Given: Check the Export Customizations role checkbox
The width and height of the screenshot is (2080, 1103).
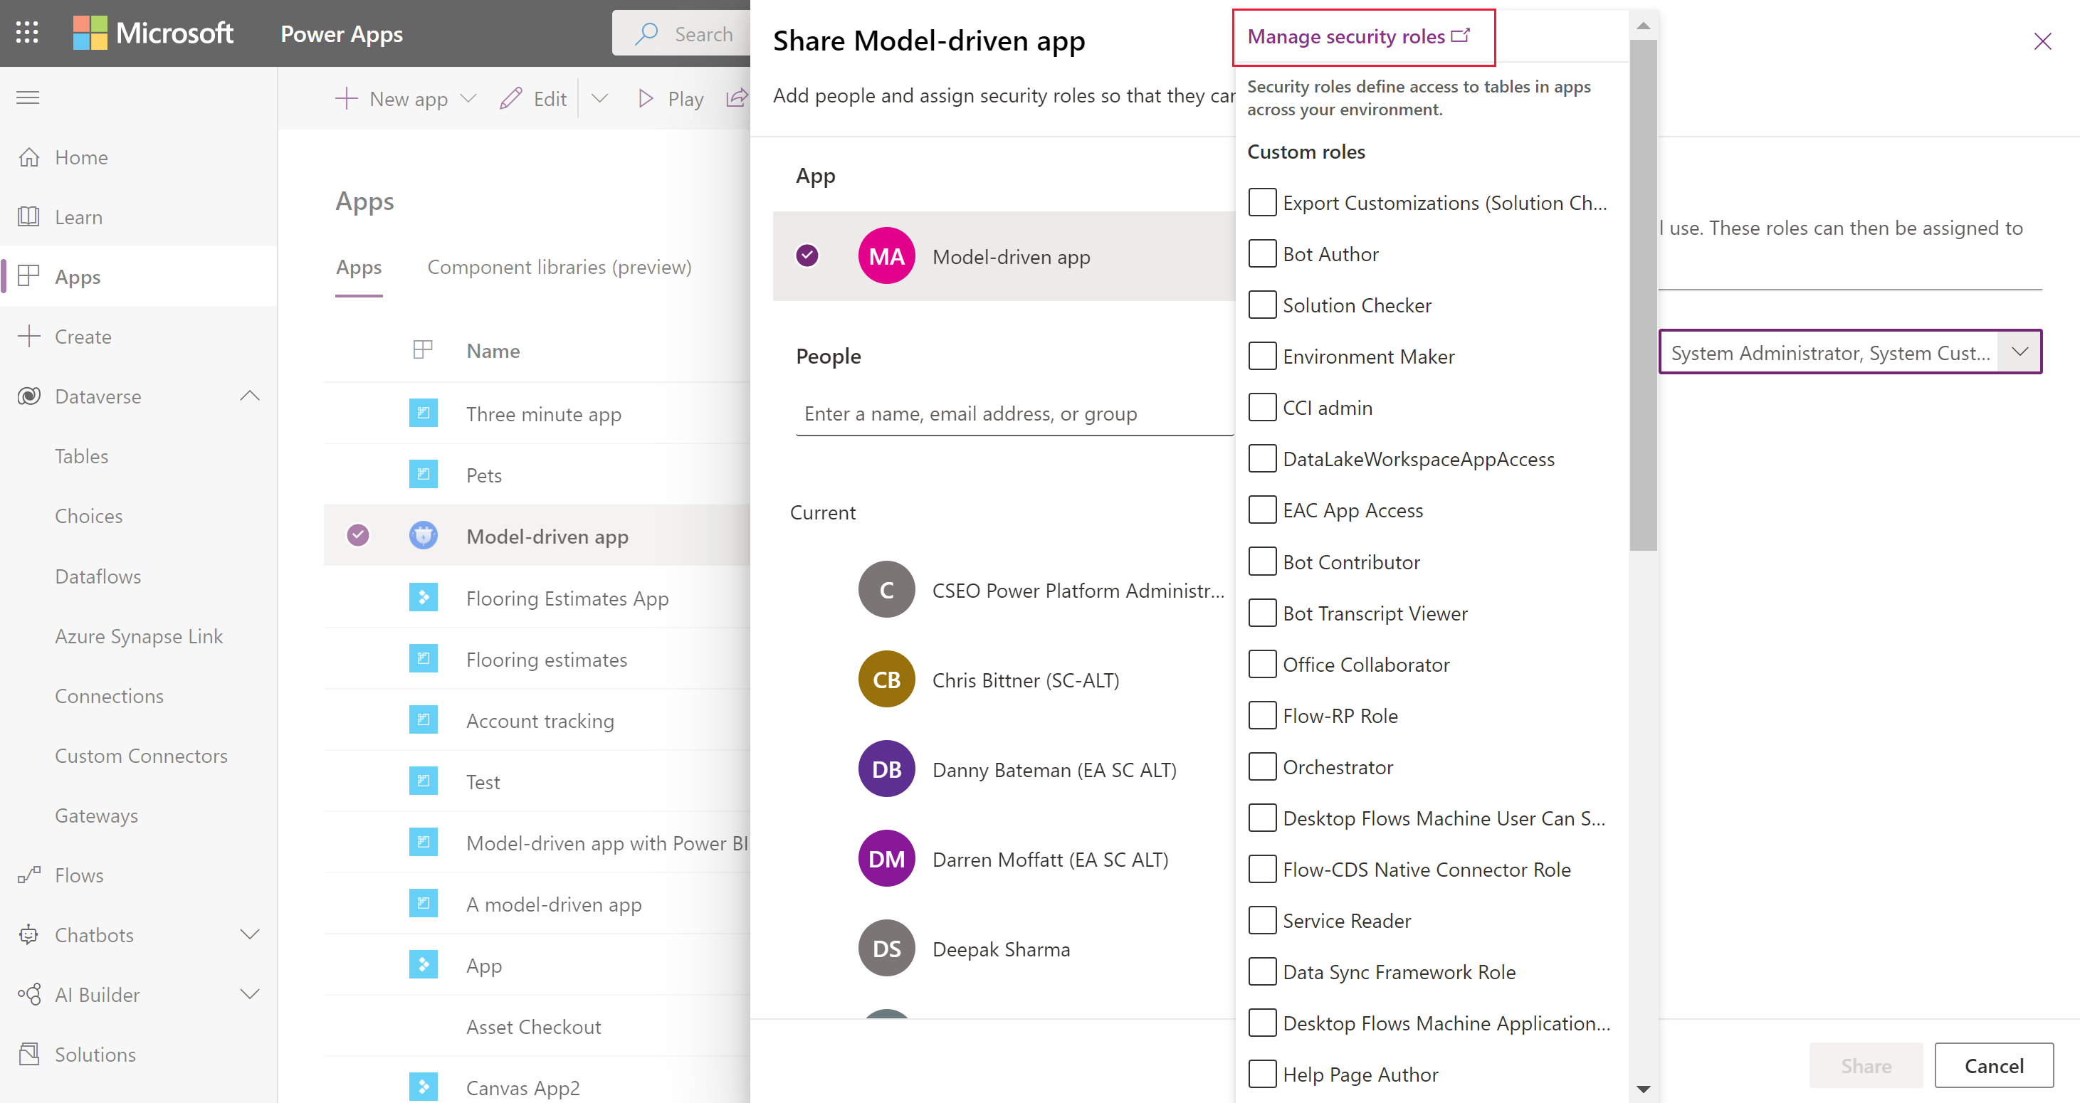Looking at the screenshot, I should click(1262, 202).
